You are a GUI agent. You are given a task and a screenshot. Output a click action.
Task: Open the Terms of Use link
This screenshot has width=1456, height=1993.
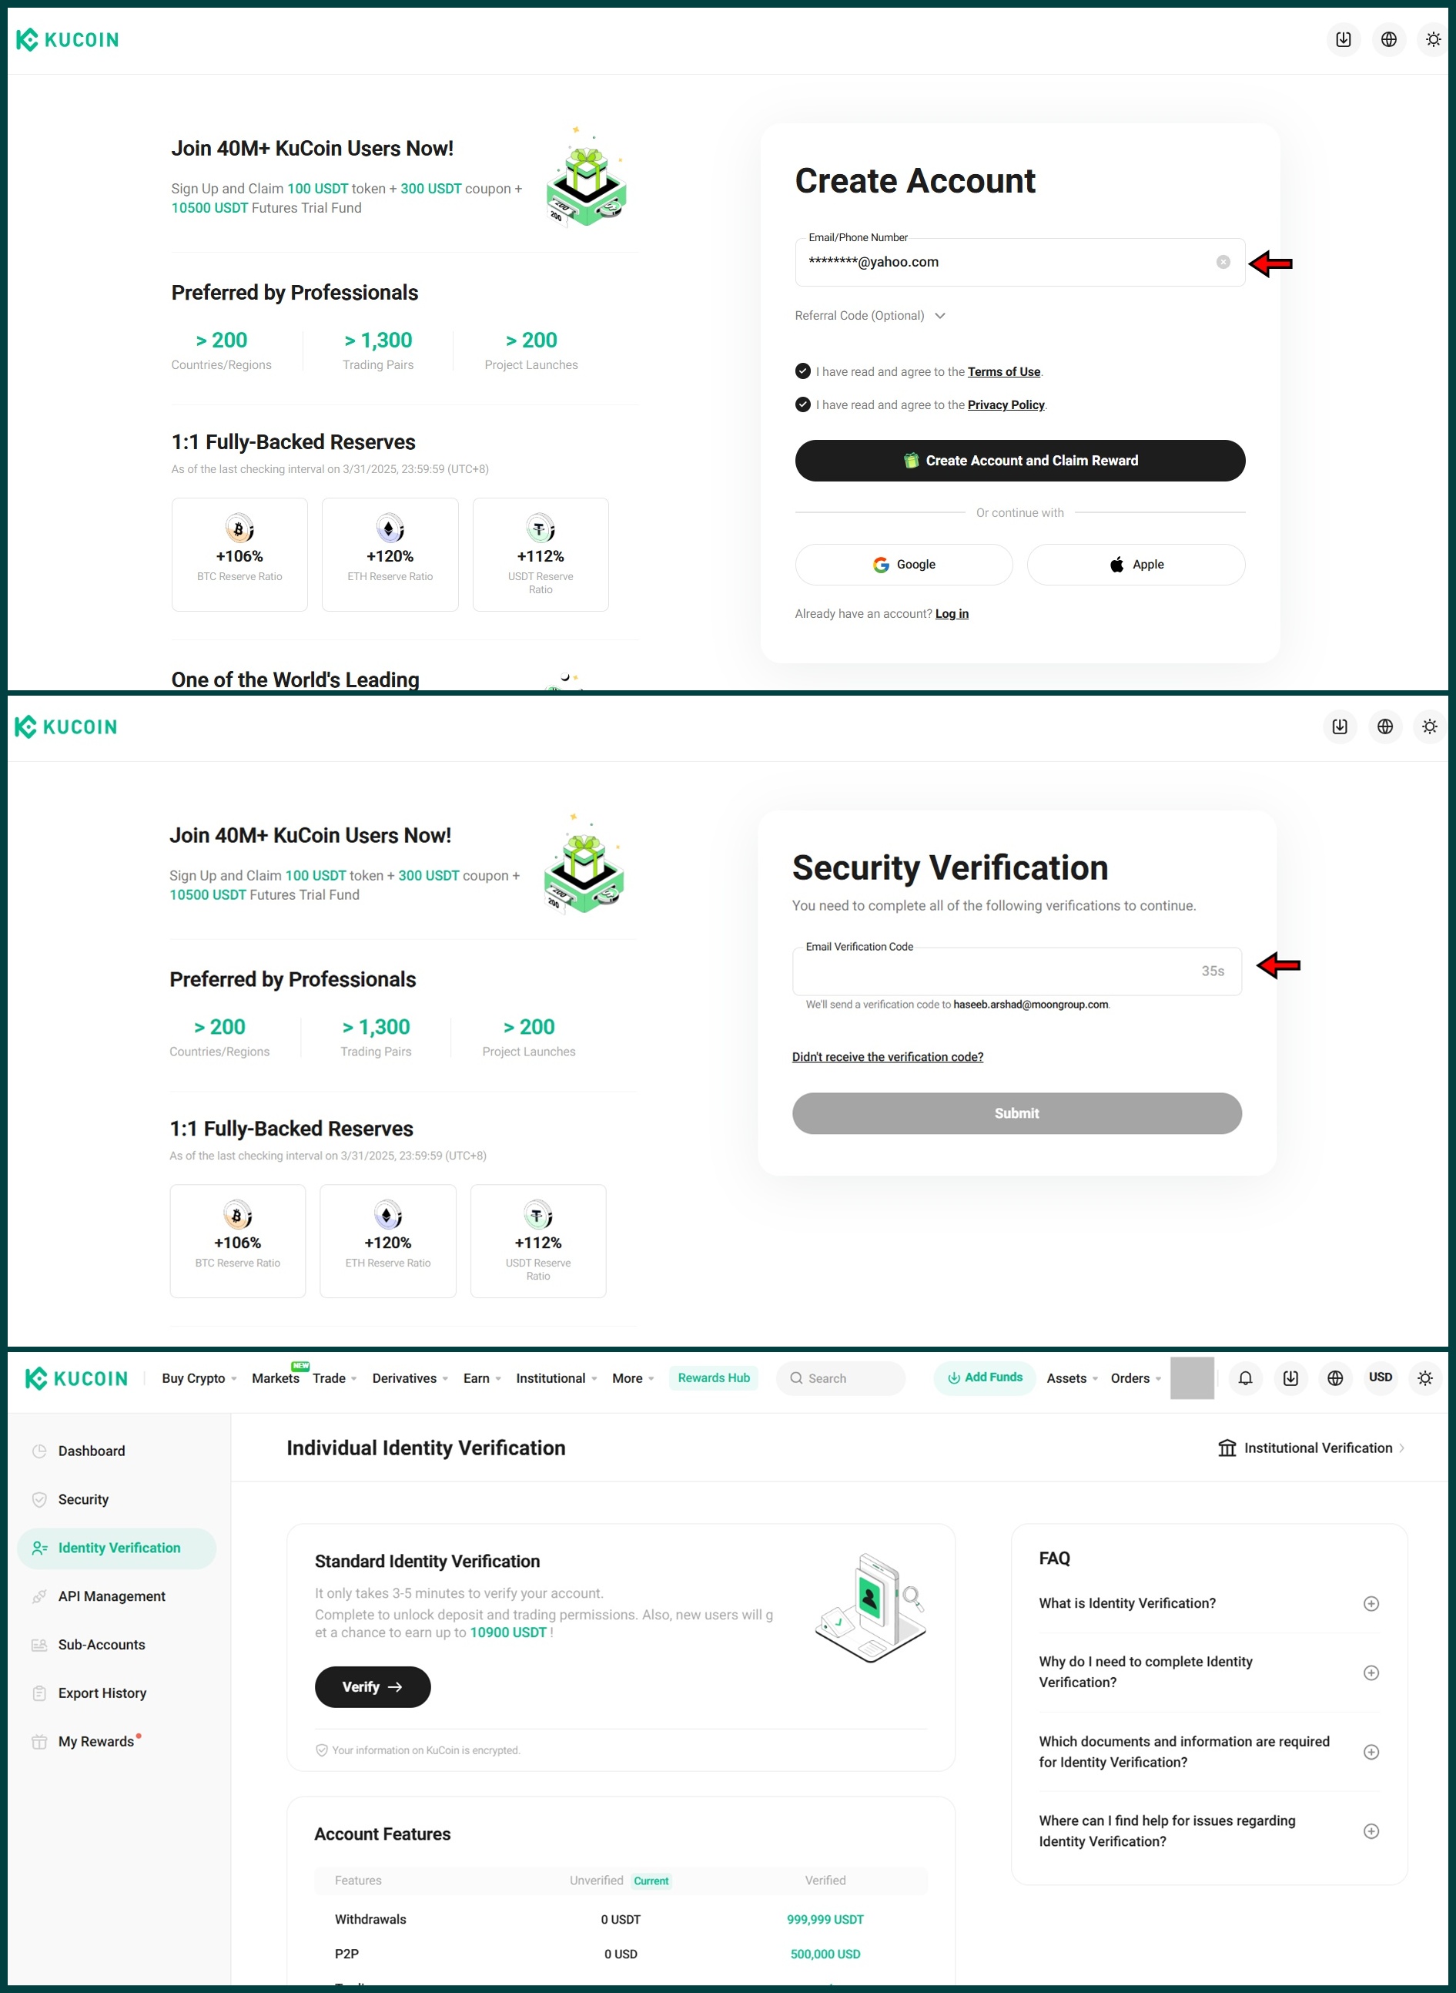point(1004,372)
